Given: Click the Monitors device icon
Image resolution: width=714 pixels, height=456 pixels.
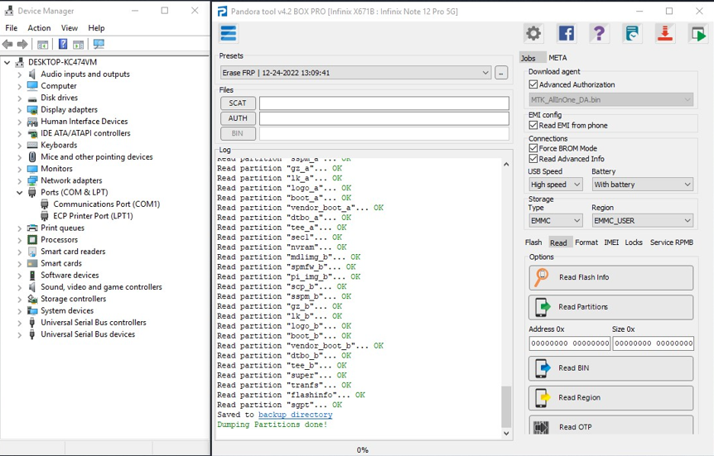Looking at the screenshot, I should [31, 168].
